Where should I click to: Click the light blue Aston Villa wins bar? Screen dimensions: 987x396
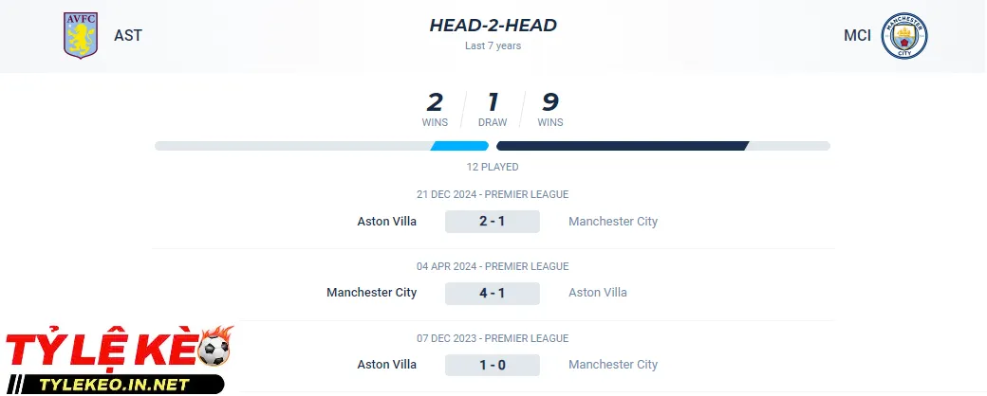pos(460,146)
